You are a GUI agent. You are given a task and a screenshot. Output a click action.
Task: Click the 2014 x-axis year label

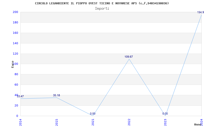[x=20, y=122]
